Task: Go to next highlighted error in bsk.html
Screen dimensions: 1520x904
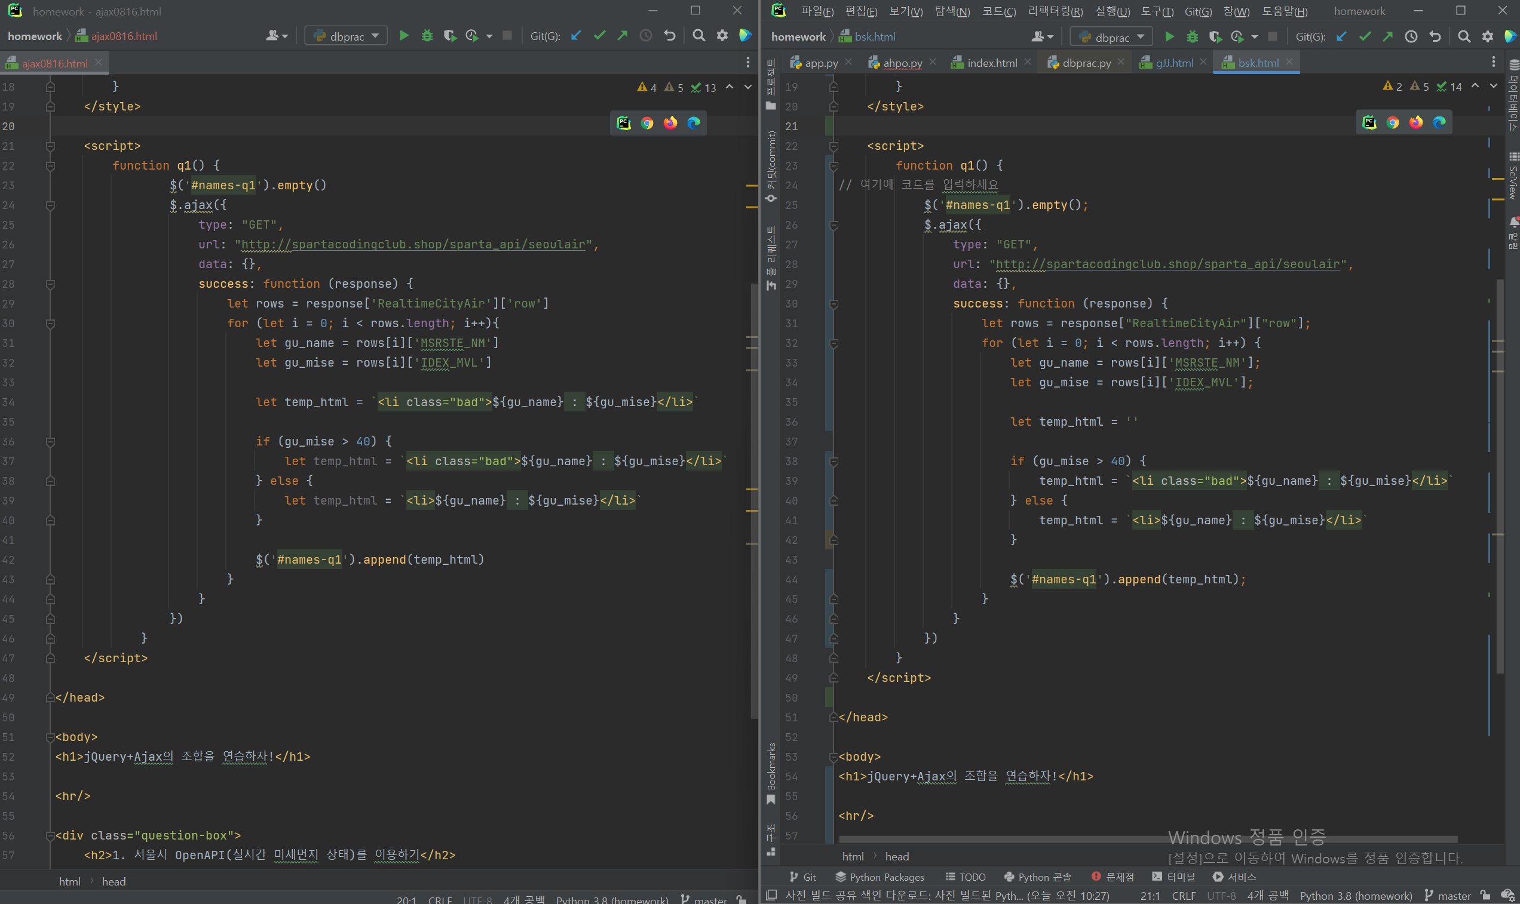Action: pos(1493,87)
